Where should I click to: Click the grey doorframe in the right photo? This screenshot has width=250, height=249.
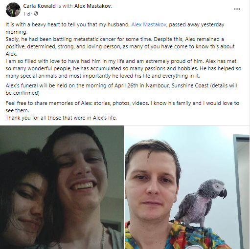point(241,187)
